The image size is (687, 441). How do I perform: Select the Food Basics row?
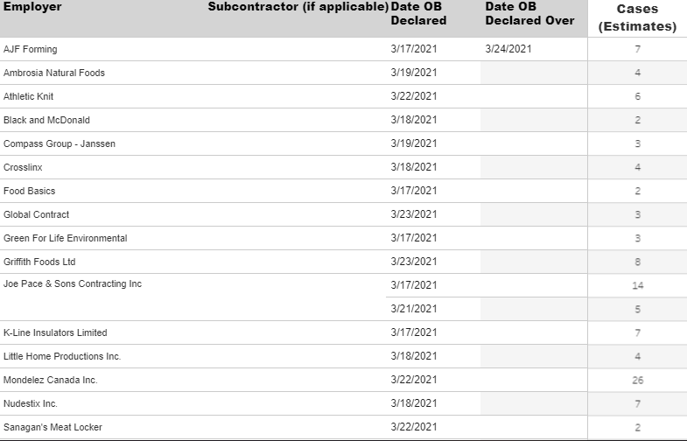(343, 191)
